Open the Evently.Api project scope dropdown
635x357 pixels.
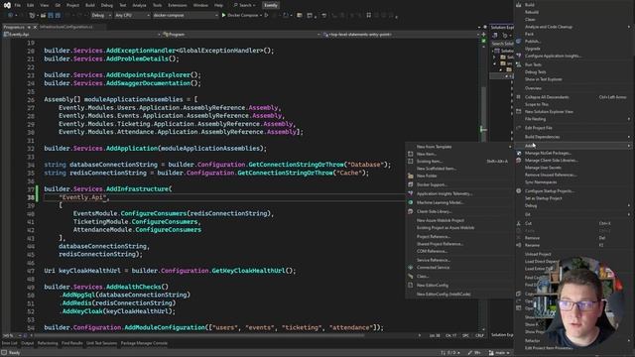81,35
